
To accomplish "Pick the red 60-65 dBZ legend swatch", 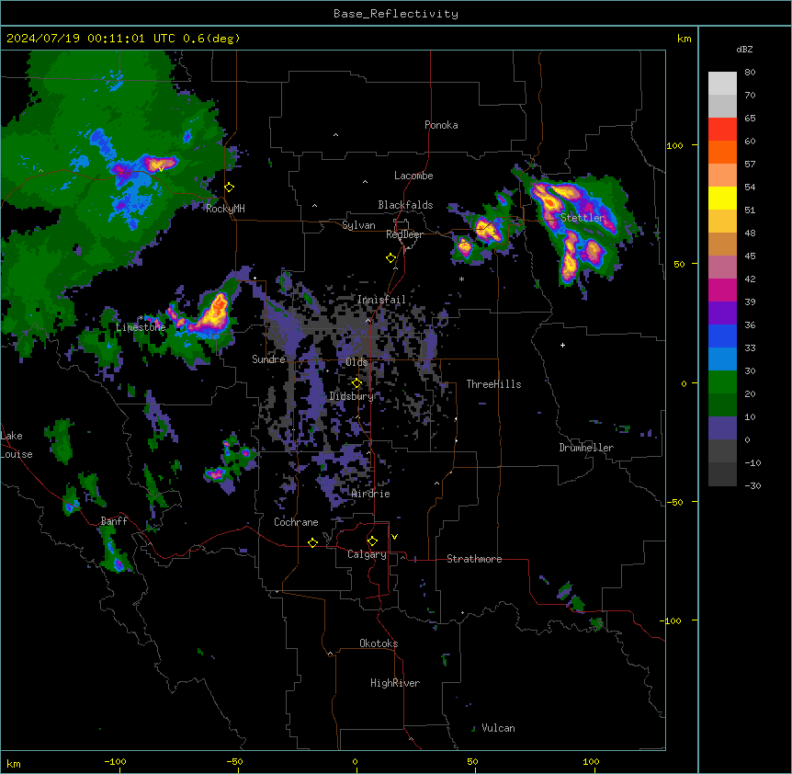I will pyautogui.click(x=722, y=130).
